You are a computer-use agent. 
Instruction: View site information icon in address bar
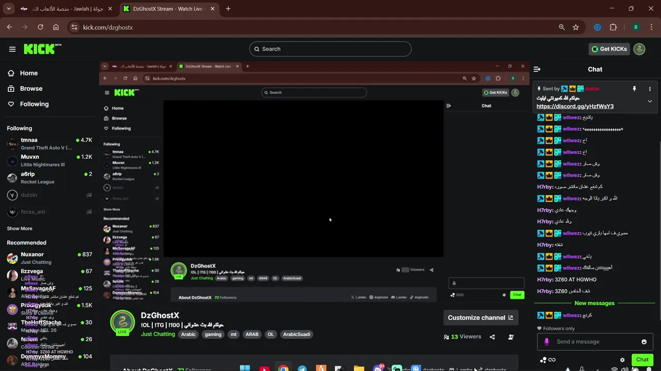(74, 27)
